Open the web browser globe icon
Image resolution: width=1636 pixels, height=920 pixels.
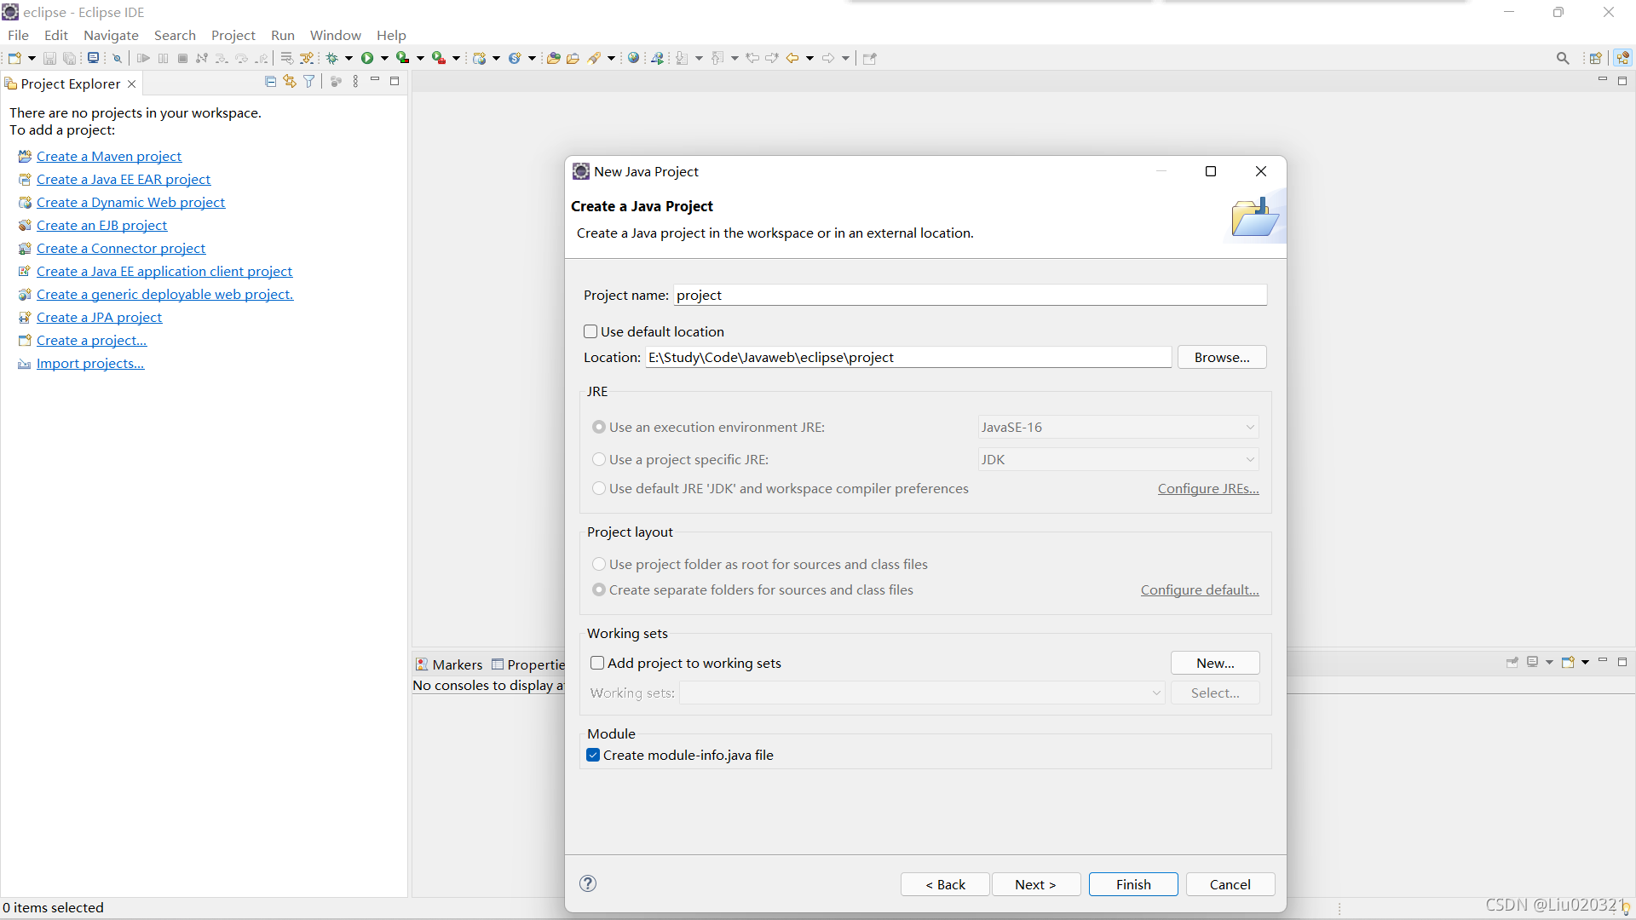click(x=633, y=58)
